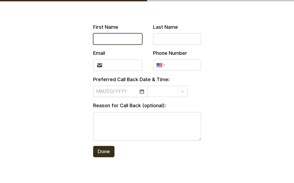This screenshot has width=294, height=183.
Task: Click into the Last Name field
Action: pos(177,39)
